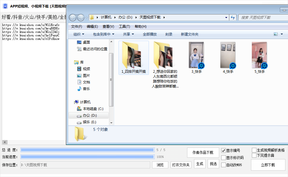This screenshot has height=177, width=288.
Task: Click 全部播放 in Explorer toolbar
Action: tap(150, 34)
